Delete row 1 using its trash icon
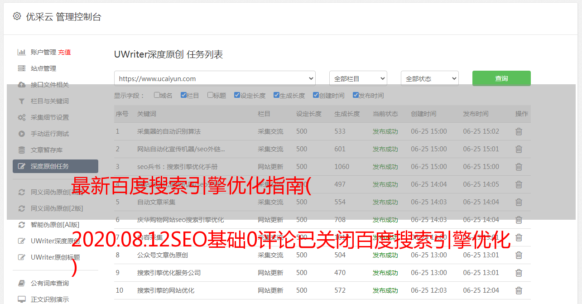The width and height of the screenshot is (582, 304). pyautogui.click(x=519, y=131)
